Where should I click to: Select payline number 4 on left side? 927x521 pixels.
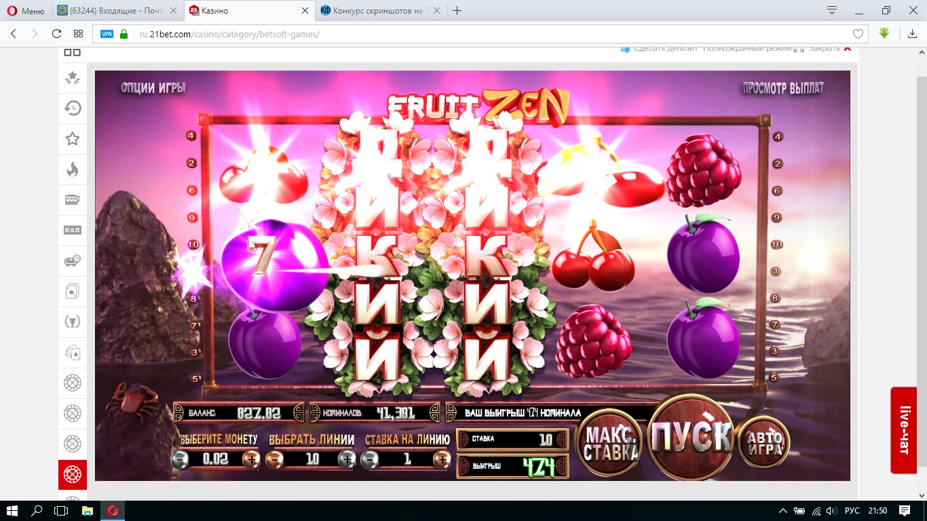(x=191, y=136)
